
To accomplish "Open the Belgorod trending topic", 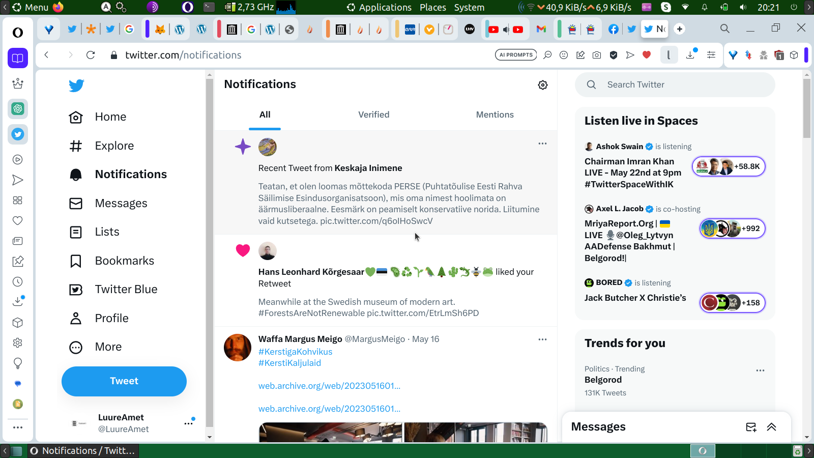I will [603, 380].
